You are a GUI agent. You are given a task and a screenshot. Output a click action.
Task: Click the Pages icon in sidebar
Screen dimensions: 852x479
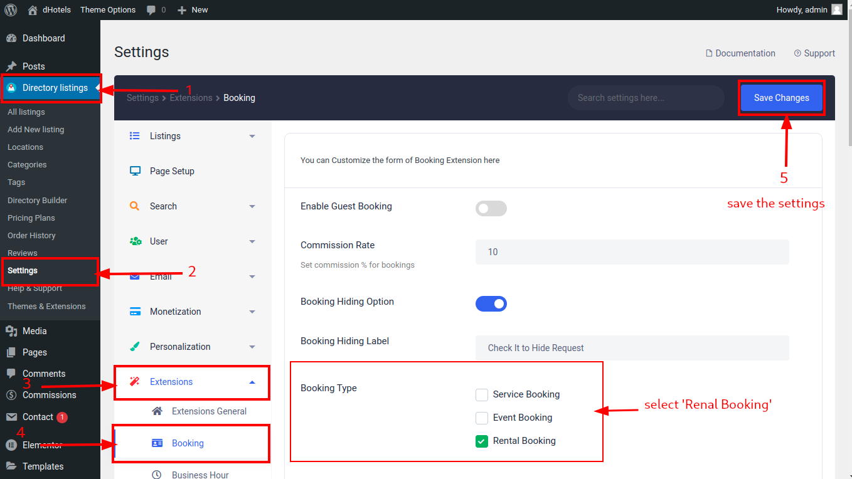click(x=11, y=352)
